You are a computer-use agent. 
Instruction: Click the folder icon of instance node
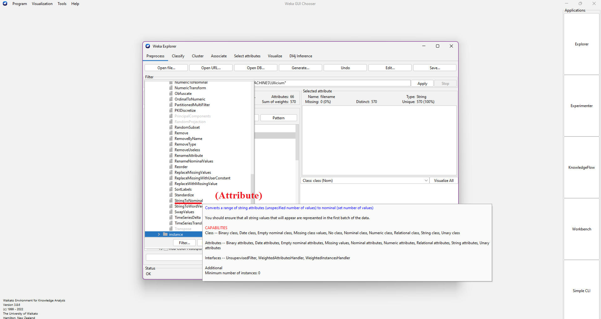coord(165,234)
